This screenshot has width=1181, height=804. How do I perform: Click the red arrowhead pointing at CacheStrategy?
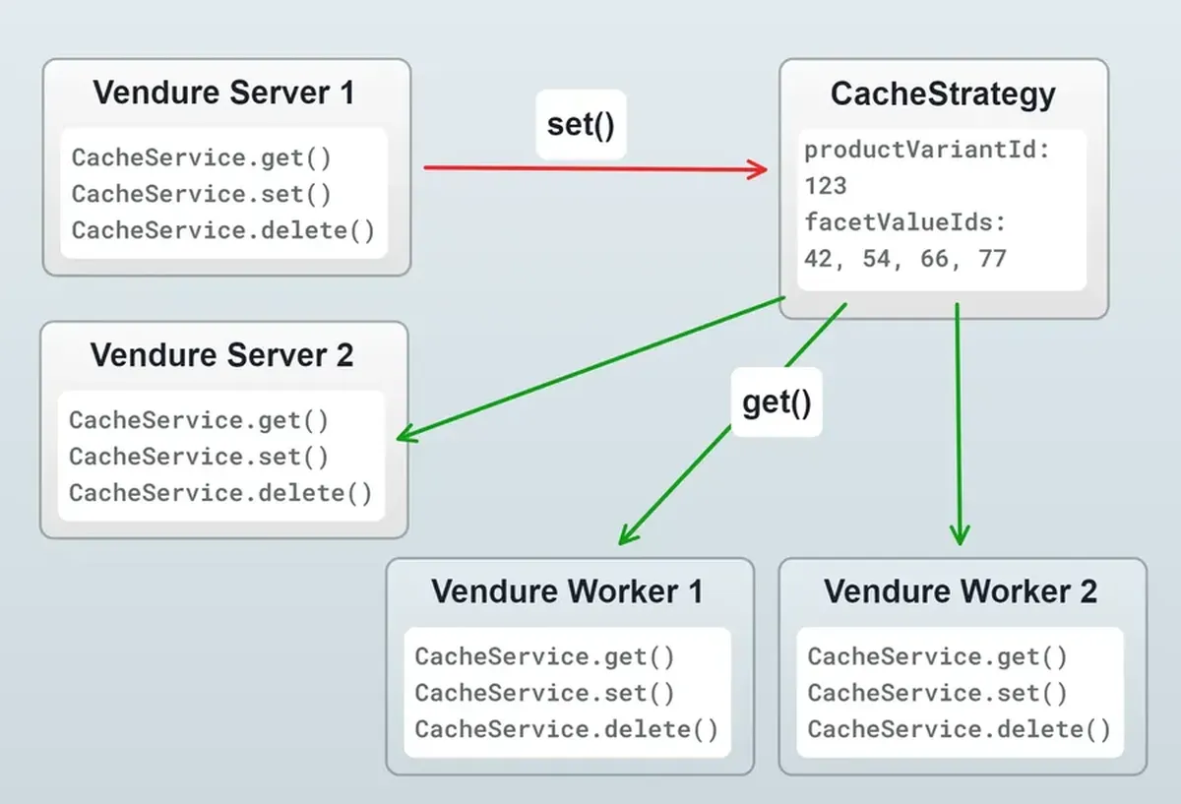pos(758,169)
